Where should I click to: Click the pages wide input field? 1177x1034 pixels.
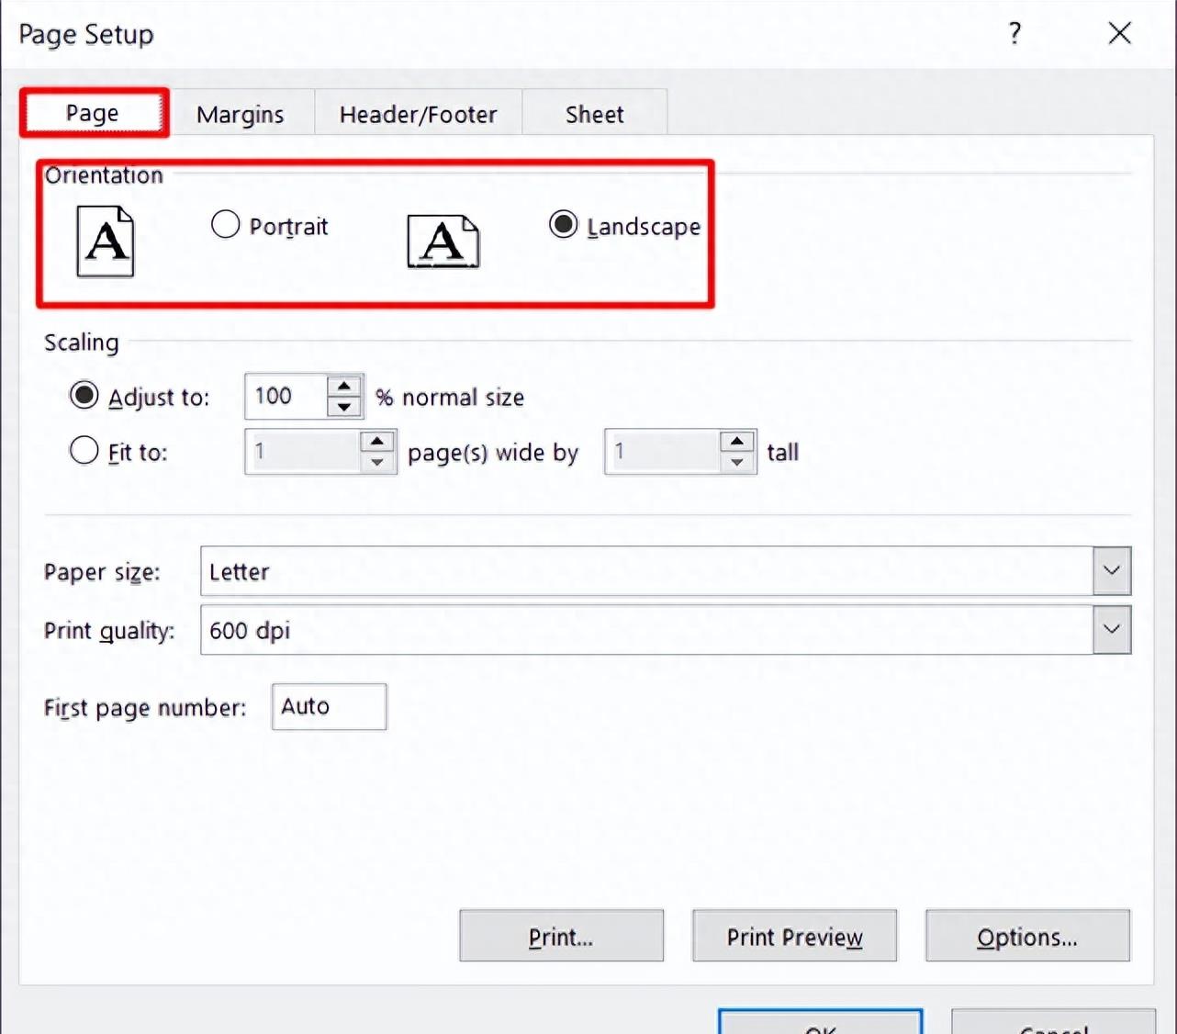[303, 451]
